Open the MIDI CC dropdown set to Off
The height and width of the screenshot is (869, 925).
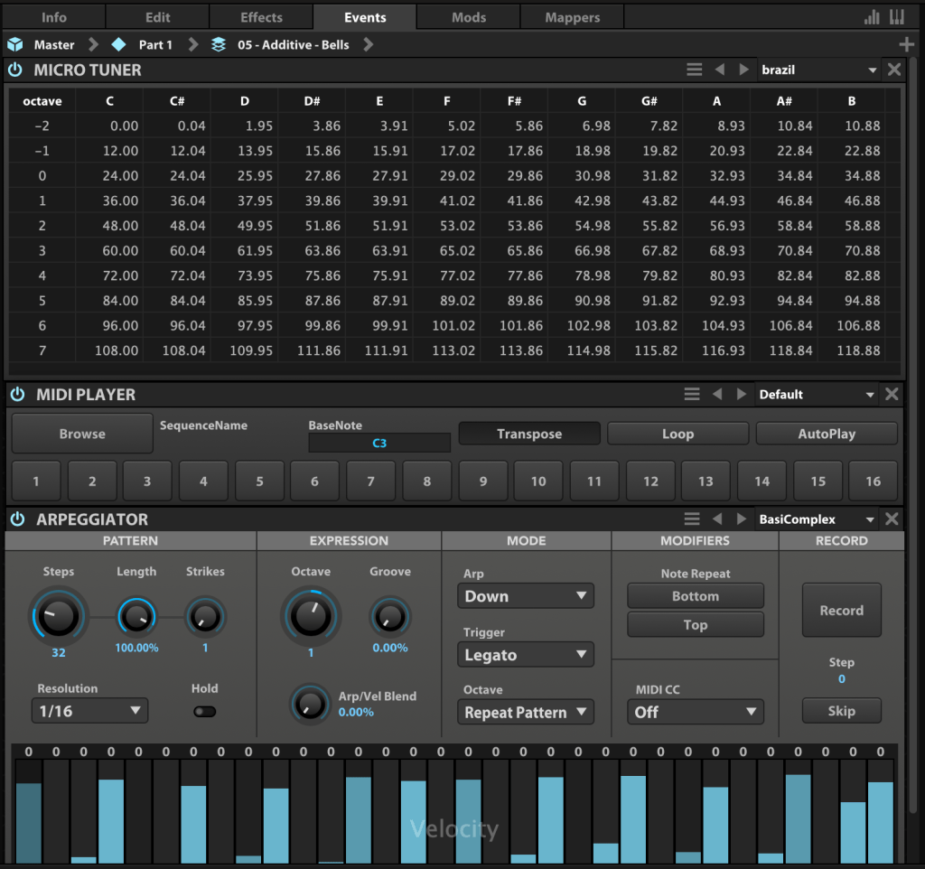pos(695,712)
